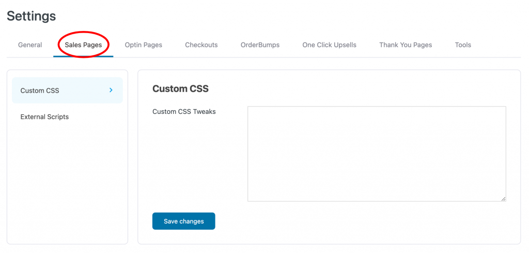Viewport: 529px width, 253px height.
Task: Open the Thank You Pages tab
Action: [406, 45]
